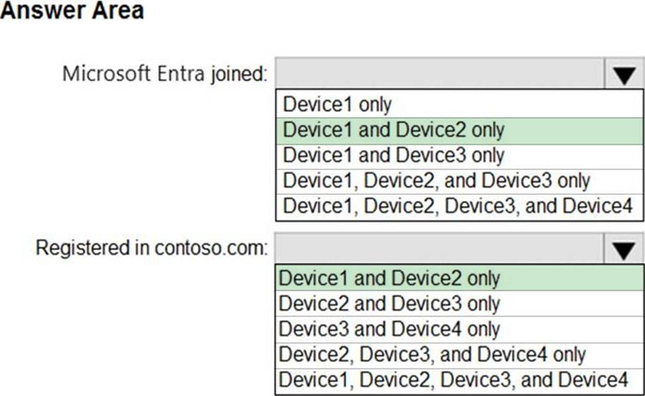Choose 'Device1, Device2, Device3, and Device4' under Registered
Screen dimensions: 645x396
(x=453, y=380)
